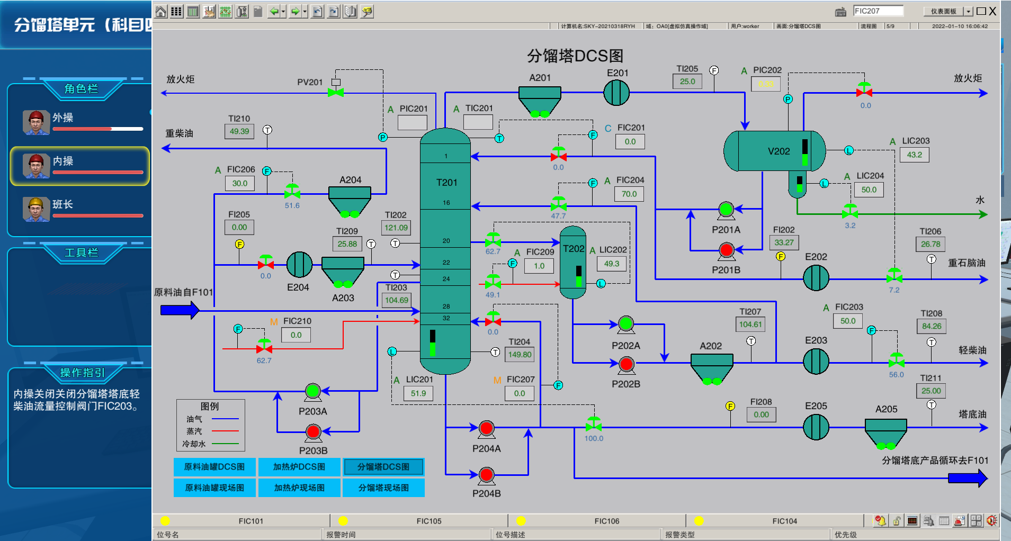The height and width of the screenshot is (541, 1011).
Task: Click FIC206 valve showing 51.6
Action: point(292,191)
